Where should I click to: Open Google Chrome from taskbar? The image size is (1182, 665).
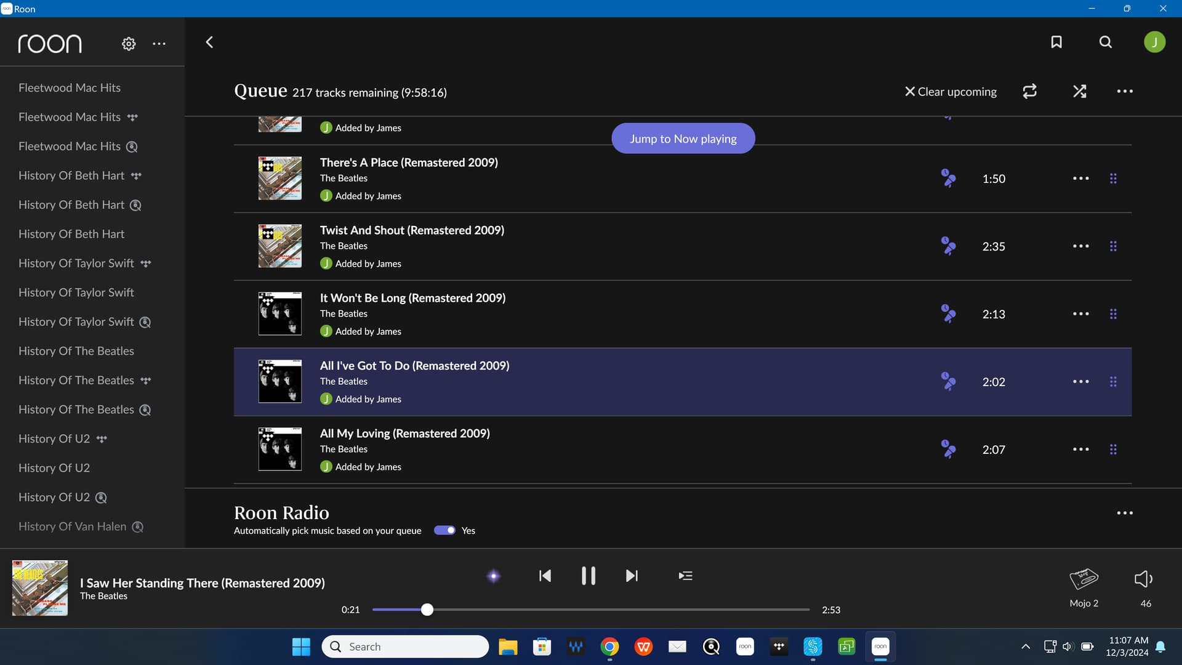coord(609,647)
